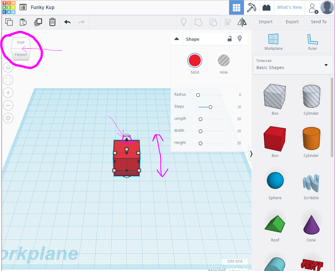Switch to orthographic view cube icon
Image resolution: width=335 pixels, height=271 pixels.
[8, 118]
